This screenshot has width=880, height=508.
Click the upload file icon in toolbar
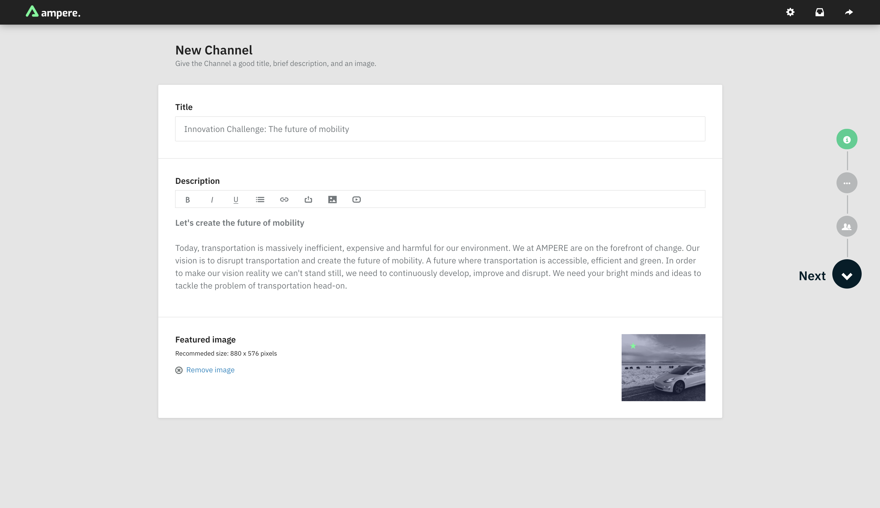pyautogui.click(x=308, y=200)
